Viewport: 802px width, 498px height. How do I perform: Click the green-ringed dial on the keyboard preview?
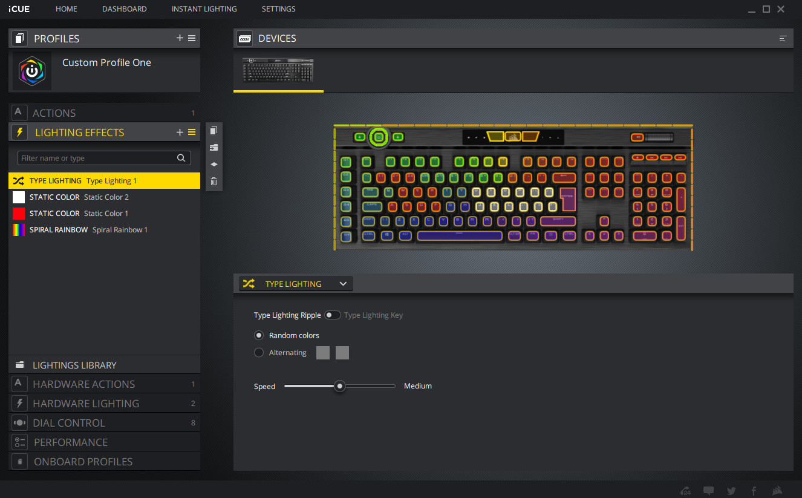379,137
